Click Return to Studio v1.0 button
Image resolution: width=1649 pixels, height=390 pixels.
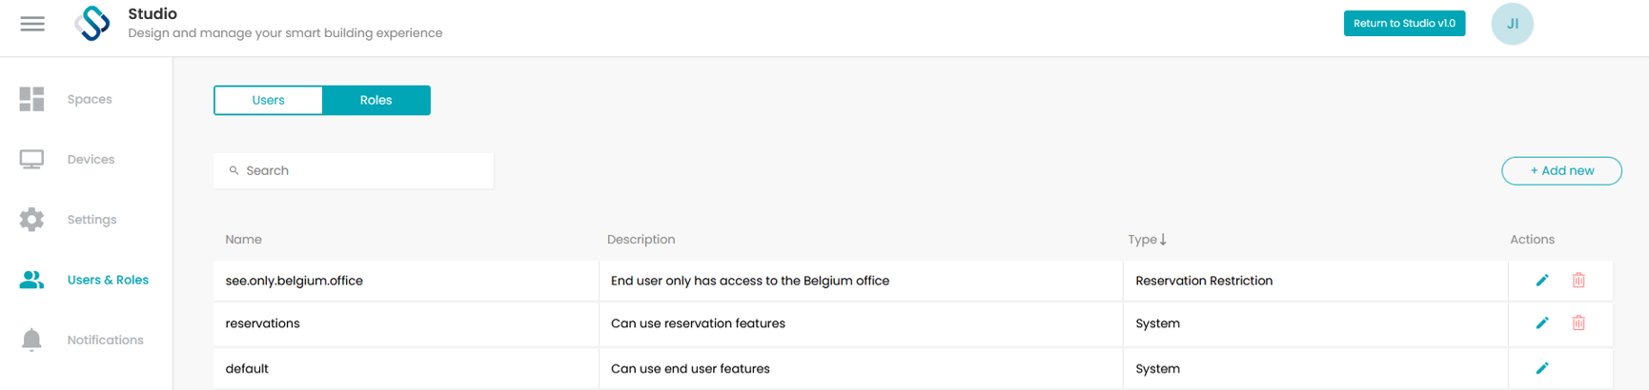(1404, 23)
